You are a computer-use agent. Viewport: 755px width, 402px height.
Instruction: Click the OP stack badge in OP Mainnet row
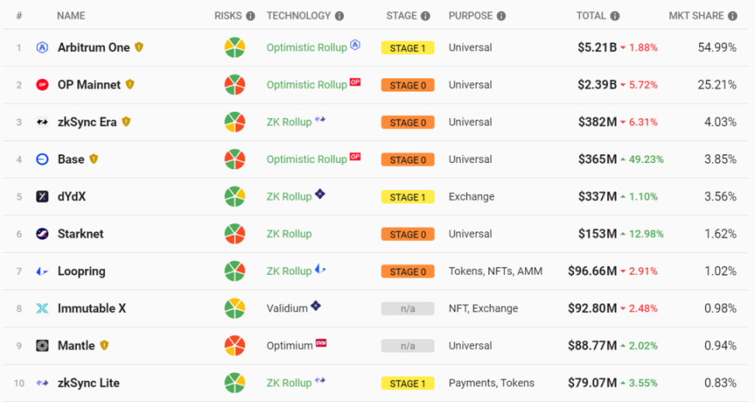(x=355, y=82)
